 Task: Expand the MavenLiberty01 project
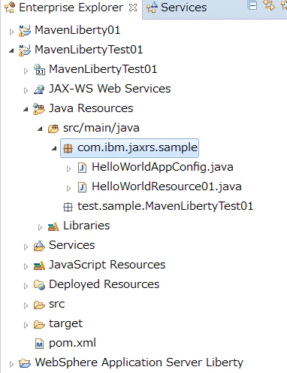(x=11, y=32)
